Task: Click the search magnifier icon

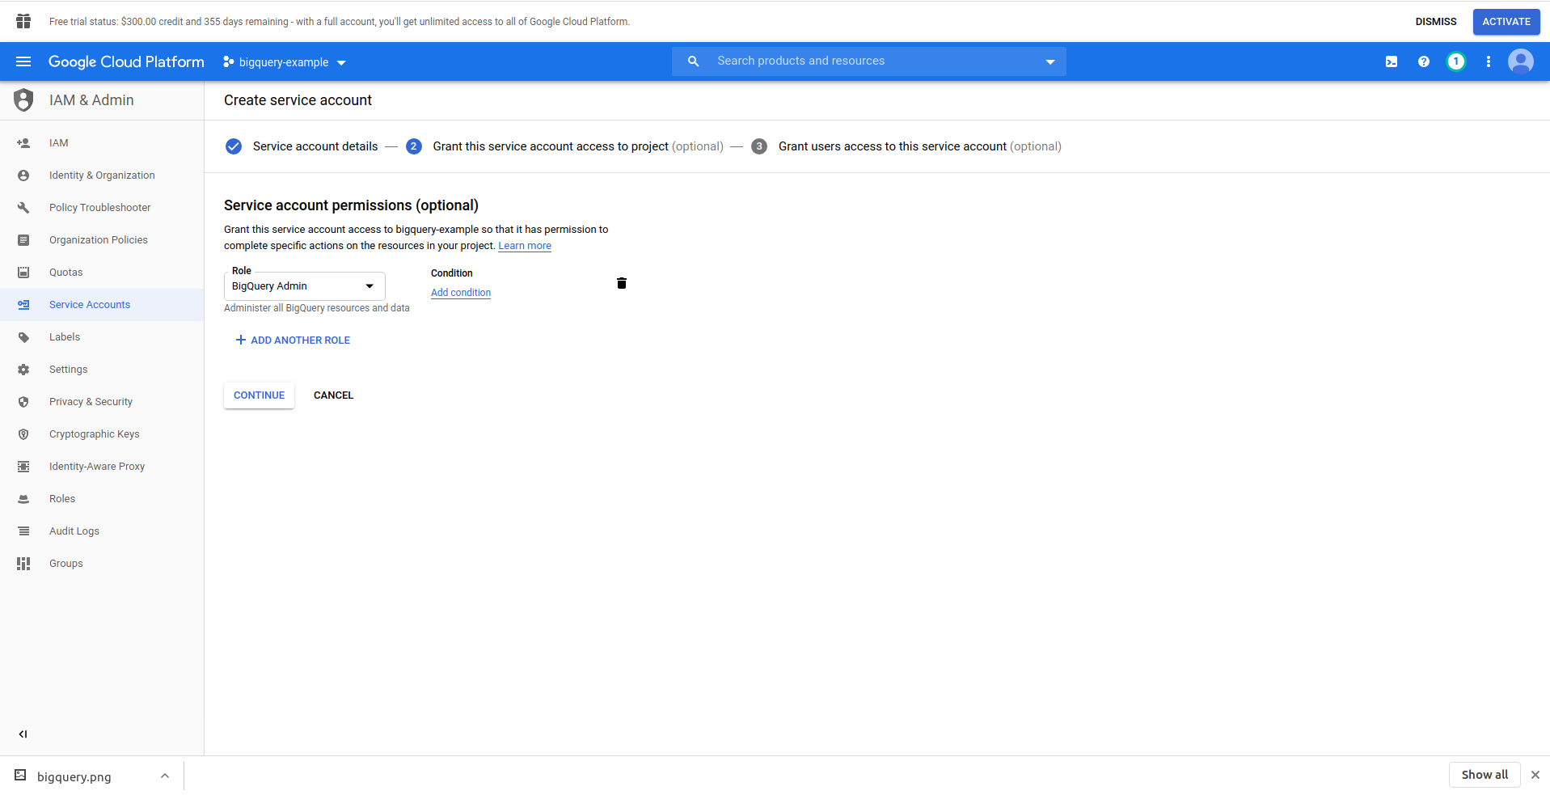Action: pos(693,61)
